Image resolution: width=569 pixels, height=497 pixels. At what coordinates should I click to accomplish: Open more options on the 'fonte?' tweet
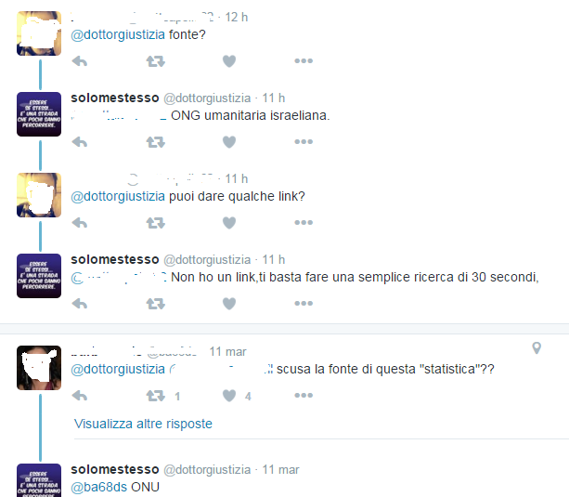304,61
